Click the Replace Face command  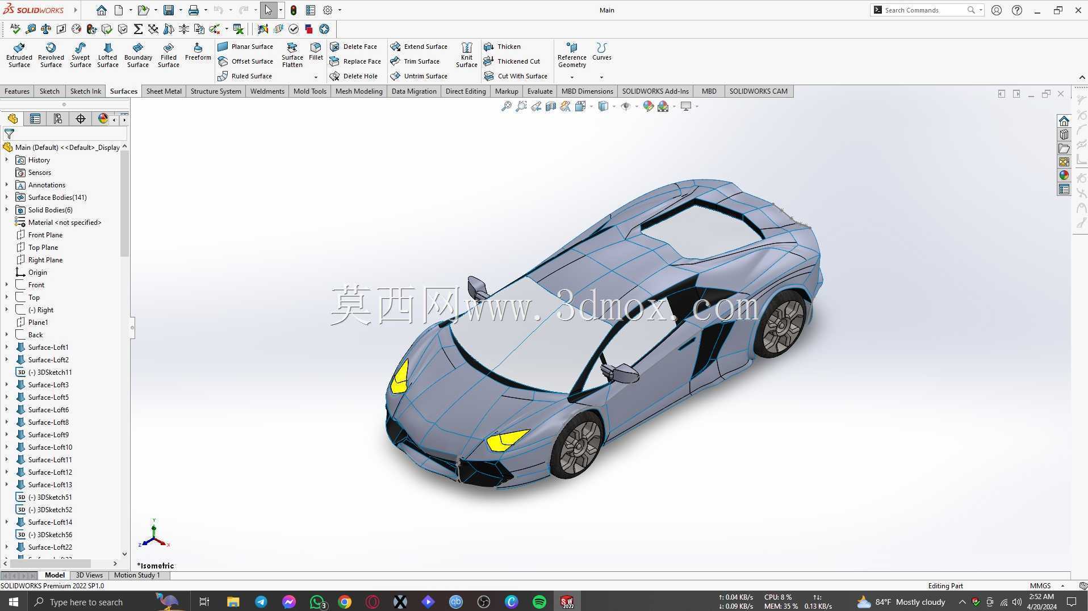pos(355,61)
